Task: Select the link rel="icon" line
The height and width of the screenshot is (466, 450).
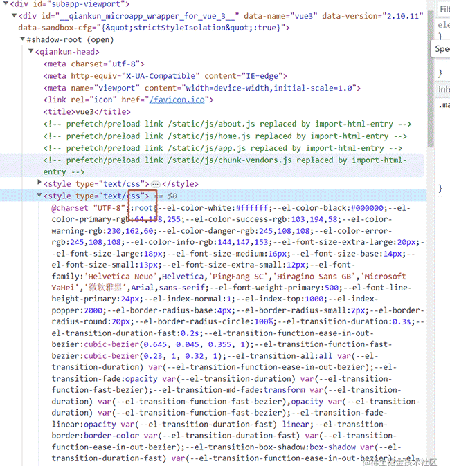Action: tap(129, 100)
